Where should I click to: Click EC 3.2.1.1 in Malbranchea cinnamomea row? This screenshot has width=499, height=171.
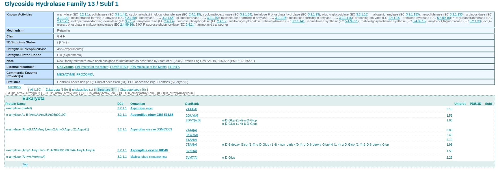click(x=122, y=157)
